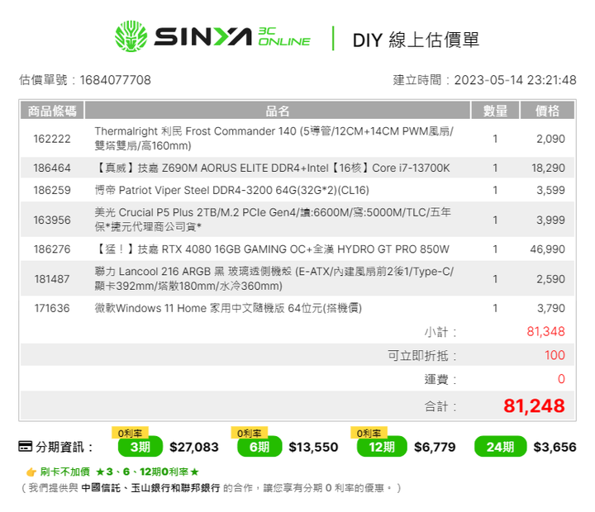The width and height of the screenshot is (595, 512).
Task: Click the RTX 4080 16GB GAMING OC item
Action: click(272, 249)
